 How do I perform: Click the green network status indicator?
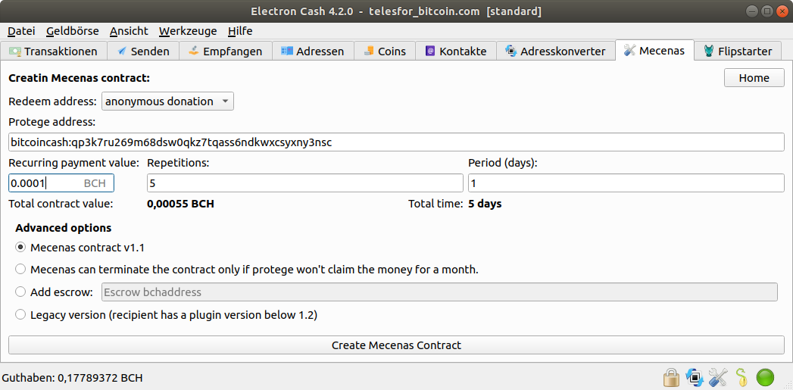coord(765,377)
